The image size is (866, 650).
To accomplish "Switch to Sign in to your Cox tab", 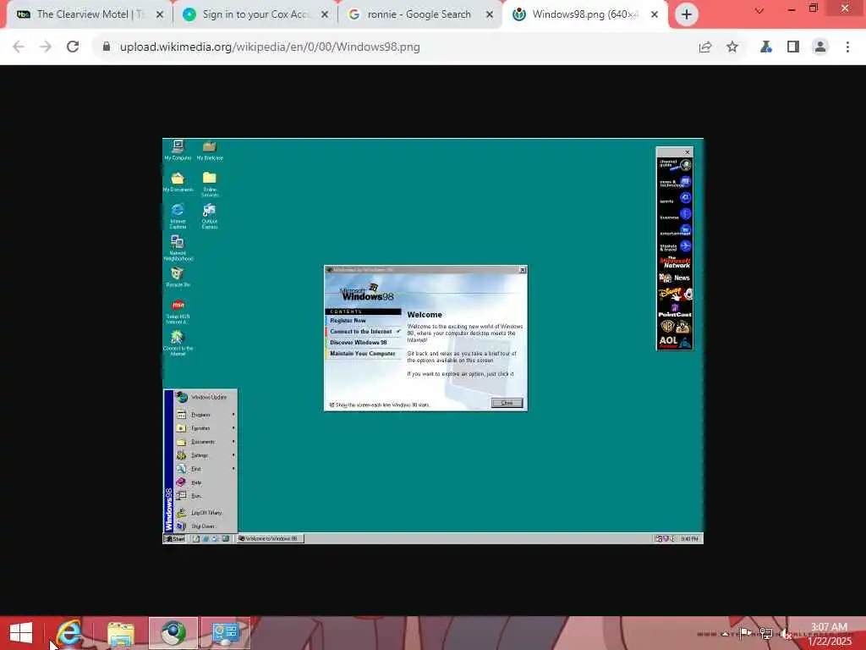I will click(255, 14).
